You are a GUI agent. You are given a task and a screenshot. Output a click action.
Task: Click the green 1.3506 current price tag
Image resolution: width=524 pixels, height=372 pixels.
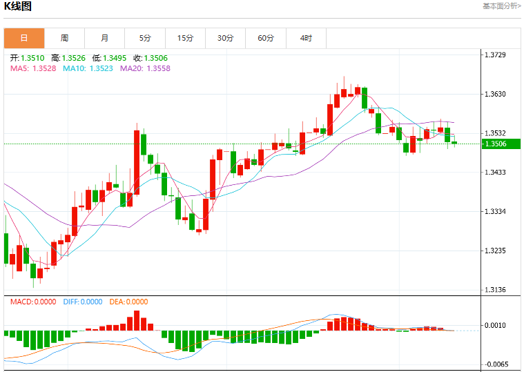point(501,144)
